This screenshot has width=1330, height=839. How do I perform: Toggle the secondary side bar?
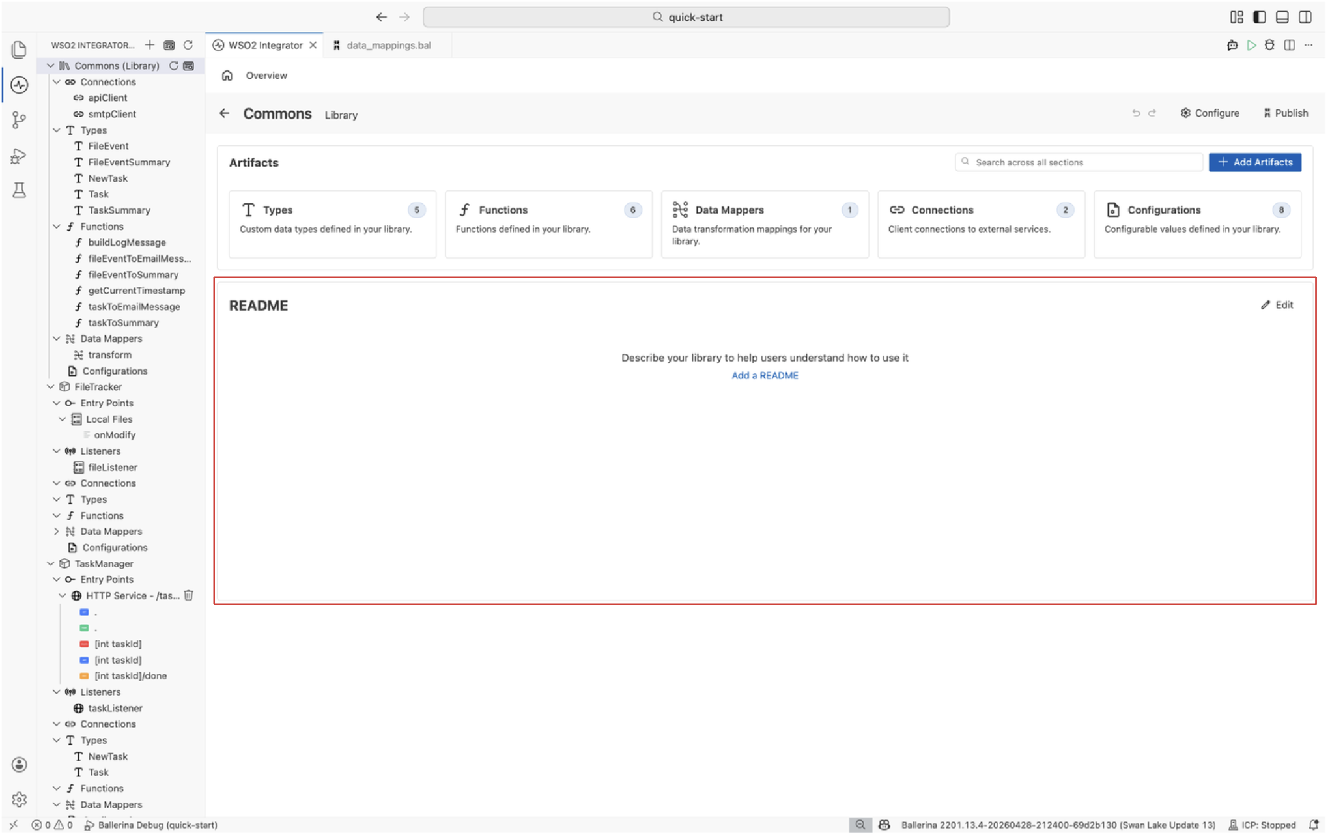click(1305, 17)
